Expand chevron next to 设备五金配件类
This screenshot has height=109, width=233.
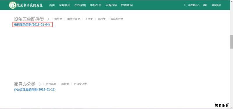tap(48, 19)
